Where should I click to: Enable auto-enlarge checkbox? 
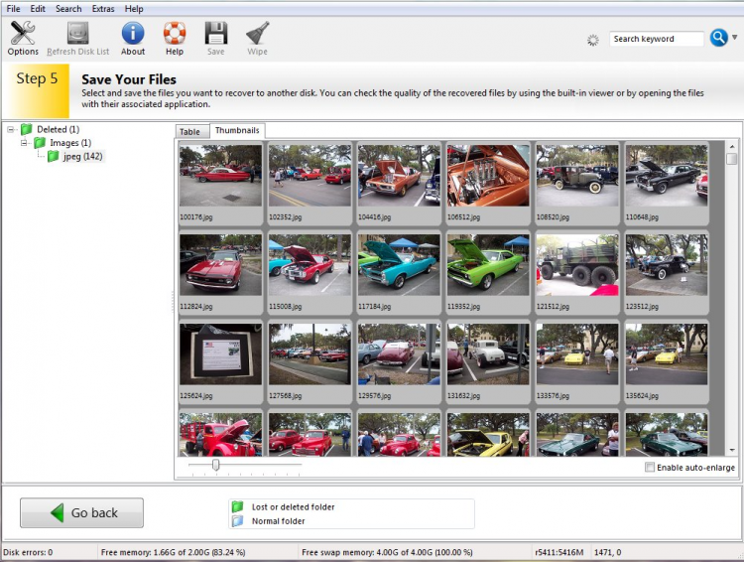tap(650, 467)
